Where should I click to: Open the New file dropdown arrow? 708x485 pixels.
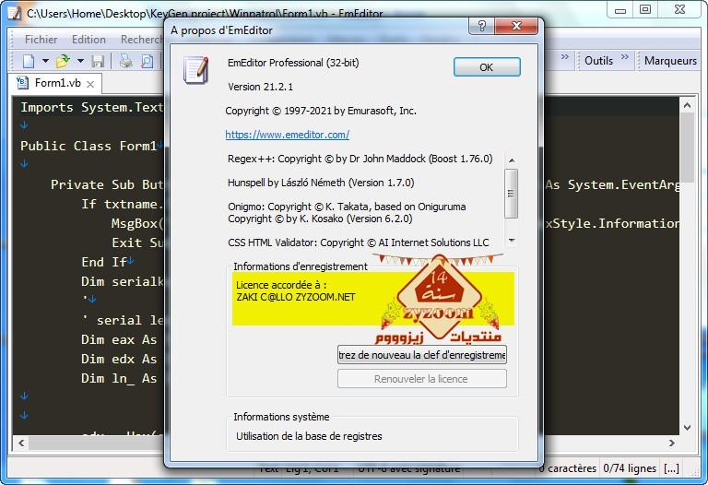tap(45, 61)
